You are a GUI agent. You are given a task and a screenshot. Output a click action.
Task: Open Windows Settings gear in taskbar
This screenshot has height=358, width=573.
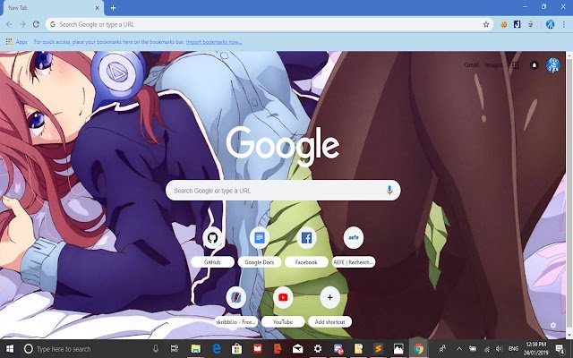(x=318, y=349)
